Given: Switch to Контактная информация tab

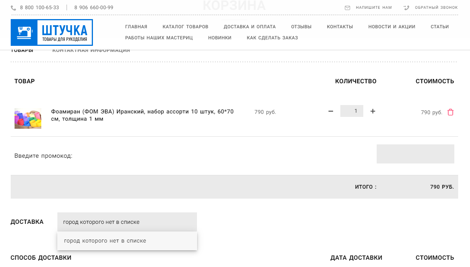Looking at the screenshot, I should pos(91,50).
